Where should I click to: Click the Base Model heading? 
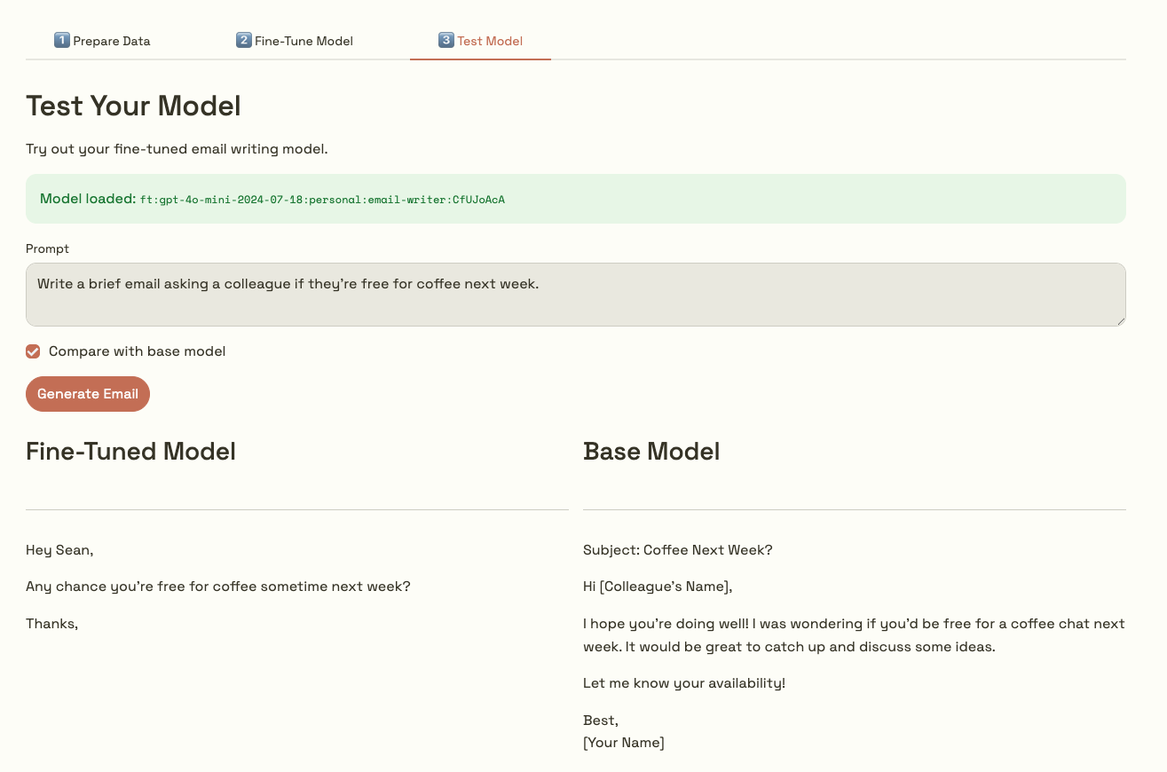(x=651, y=452)
